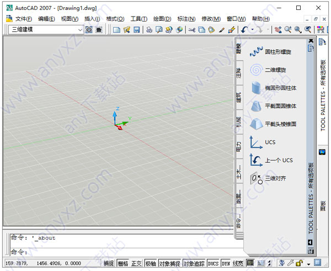Click the My Workspace icon
331x271 pixels.
click(x=99, y=30)
